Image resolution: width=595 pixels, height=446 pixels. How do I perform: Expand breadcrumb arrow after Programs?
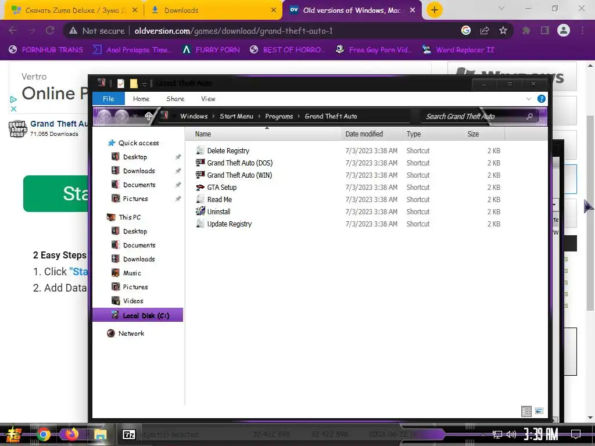tap(299, 116)
